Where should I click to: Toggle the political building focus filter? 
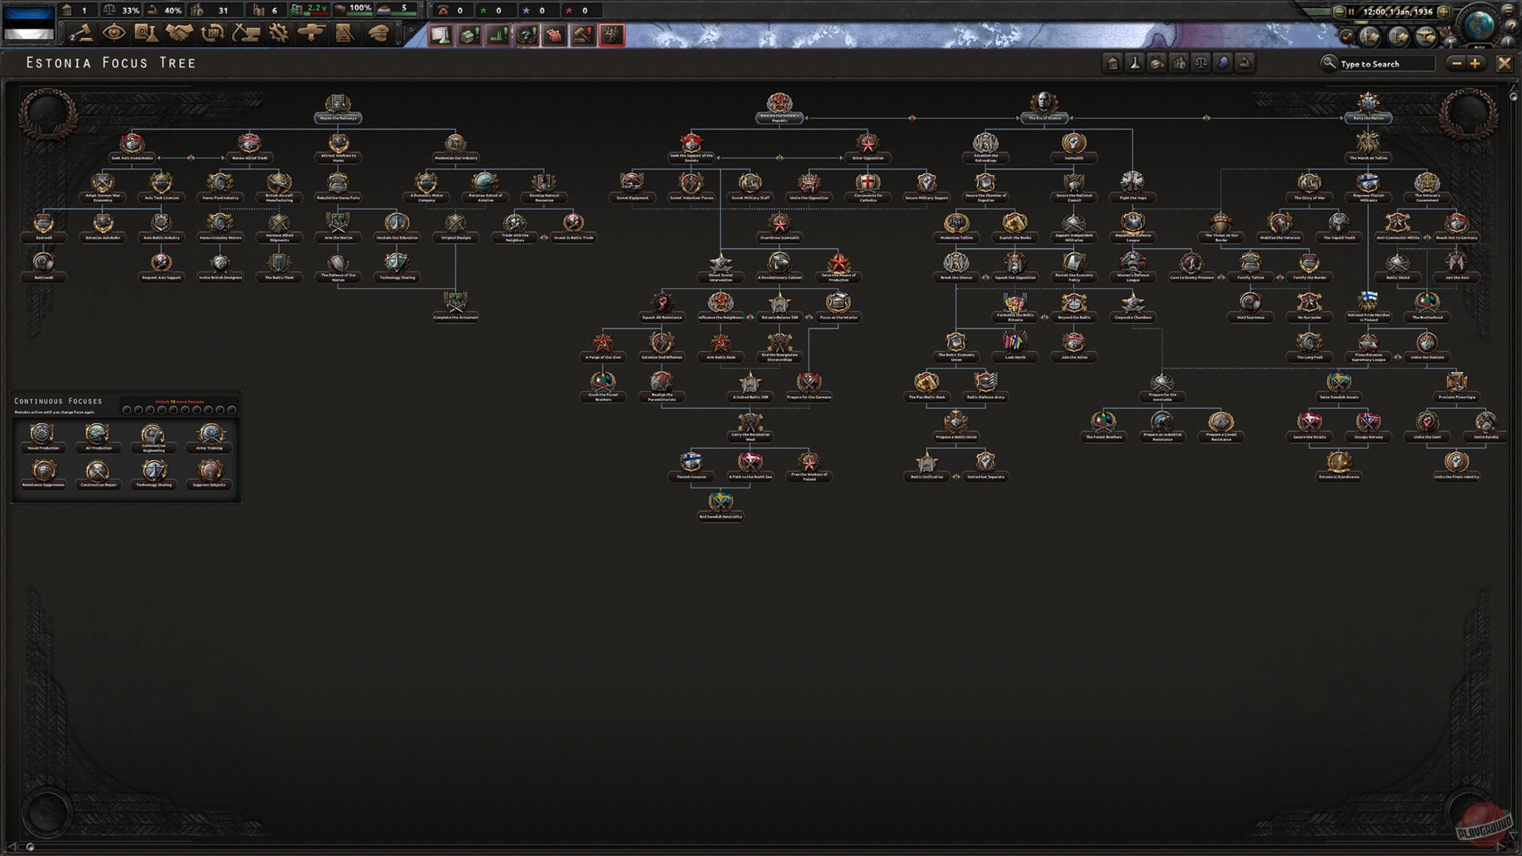pyautogui.click(x=1113, y=63)
